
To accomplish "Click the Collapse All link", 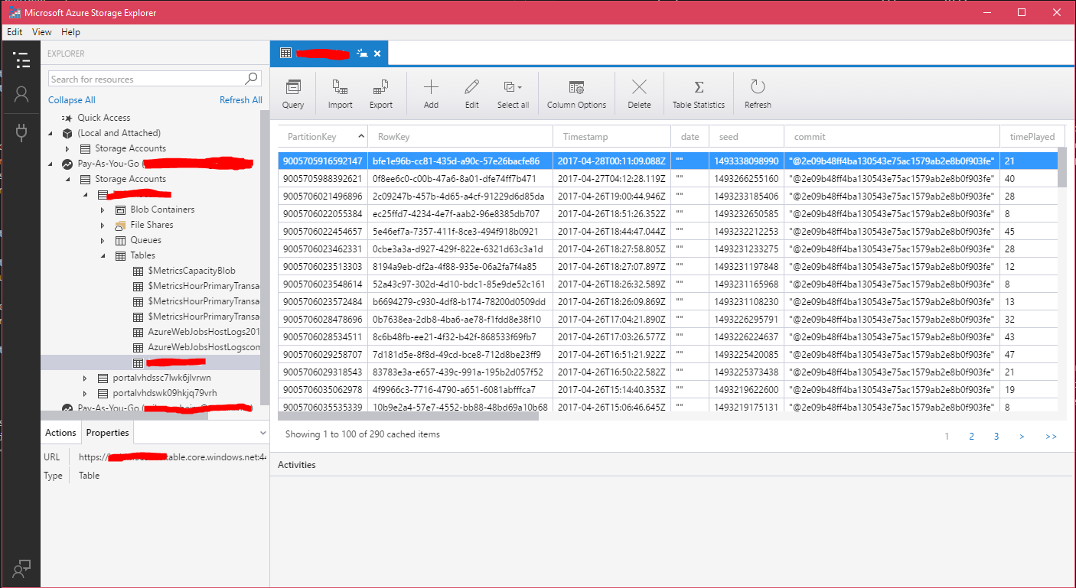I will 72,100.
